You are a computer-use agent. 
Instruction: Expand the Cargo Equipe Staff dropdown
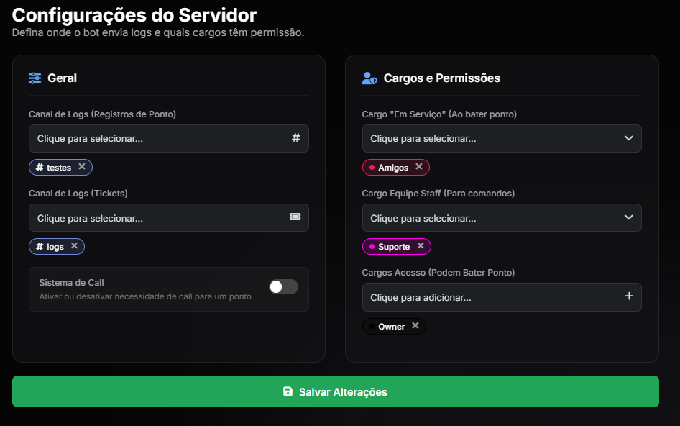tap(628, 217)
